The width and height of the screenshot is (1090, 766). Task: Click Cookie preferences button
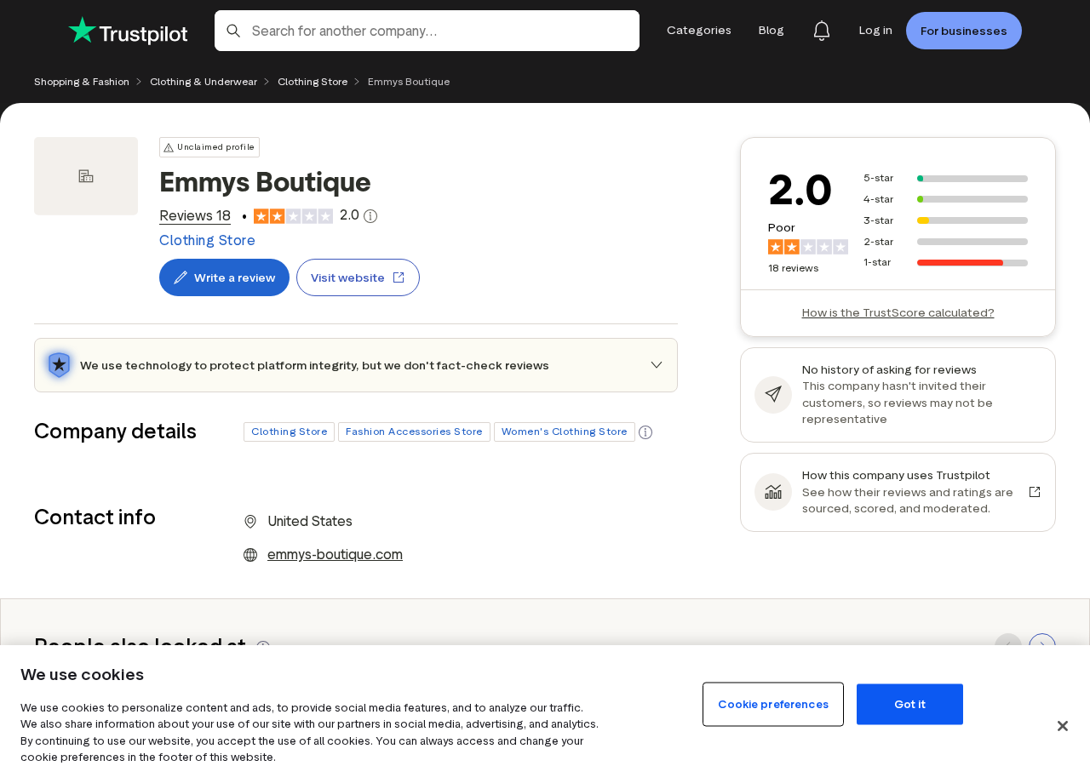pos(773,704)
